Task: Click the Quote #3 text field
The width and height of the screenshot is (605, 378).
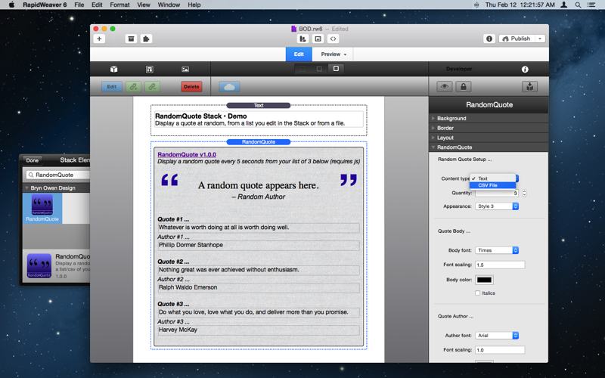Action: tap(259, 312)
